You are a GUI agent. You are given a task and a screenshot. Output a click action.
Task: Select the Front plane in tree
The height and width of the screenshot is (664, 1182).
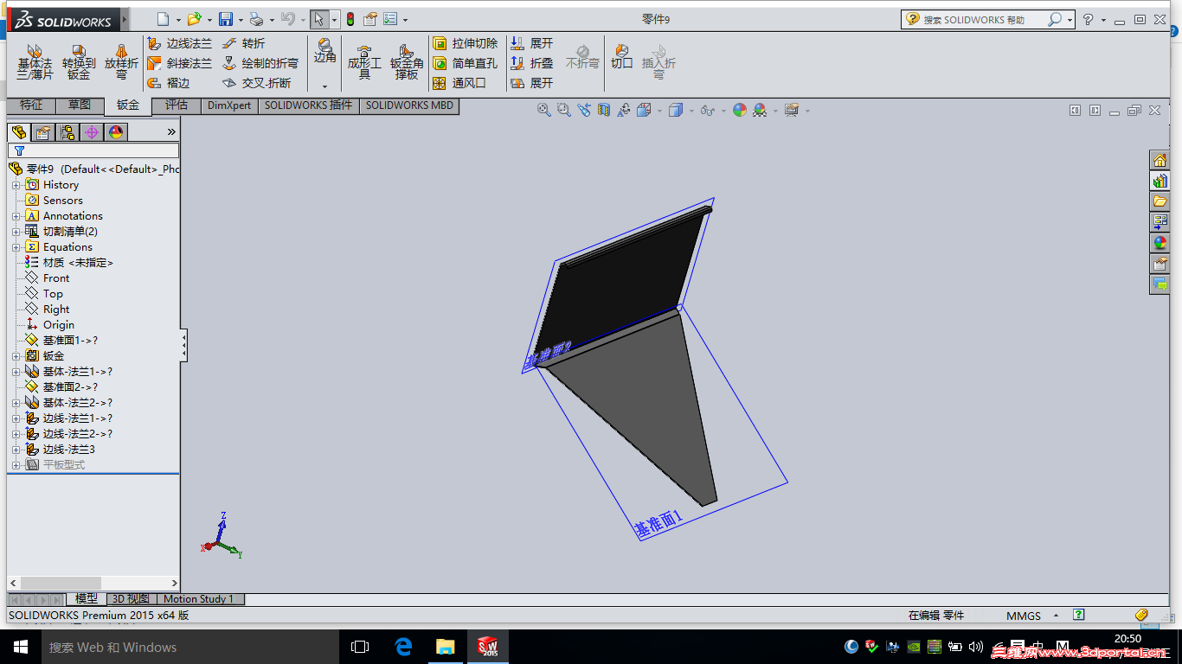(x=56, y=278)
